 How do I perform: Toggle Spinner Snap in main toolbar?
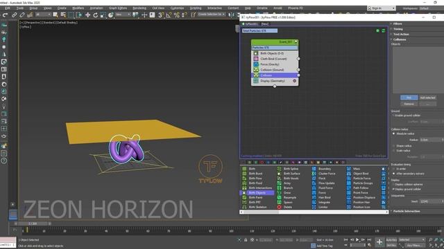pos(184,15)
